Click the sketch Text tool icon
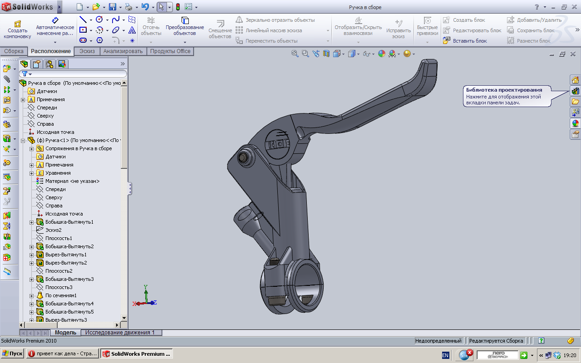Image resolution: width=581 pixels, height=363 pixels. [x=132, y=30]
